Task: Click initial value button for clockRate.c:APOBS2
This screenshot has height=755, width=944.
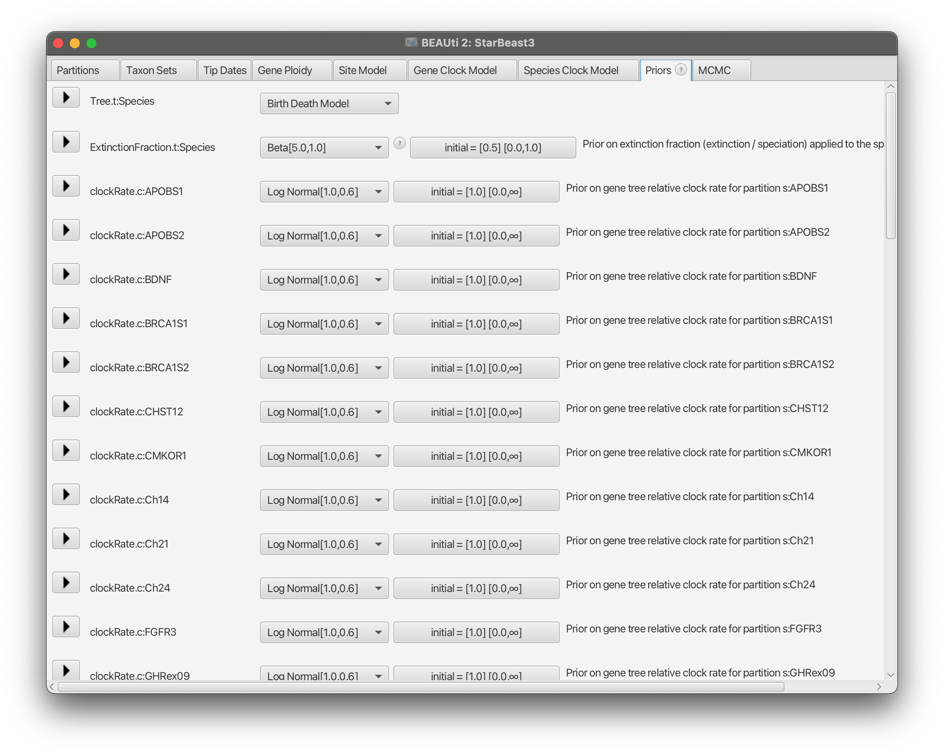Action: (476, 236)
